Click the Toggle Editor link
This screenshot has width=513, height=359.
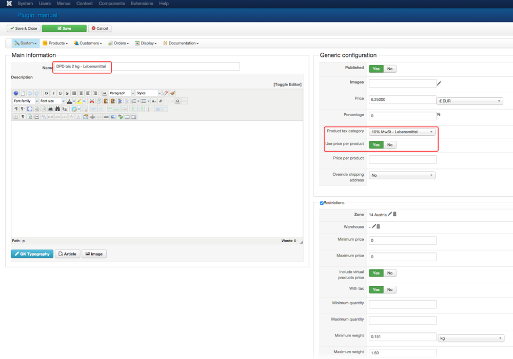point(288,85)
